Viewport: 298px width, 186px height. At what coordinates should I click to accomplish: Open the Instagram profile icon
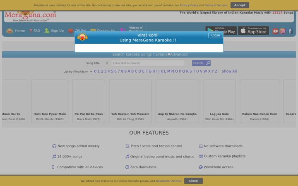coord(283,31)
